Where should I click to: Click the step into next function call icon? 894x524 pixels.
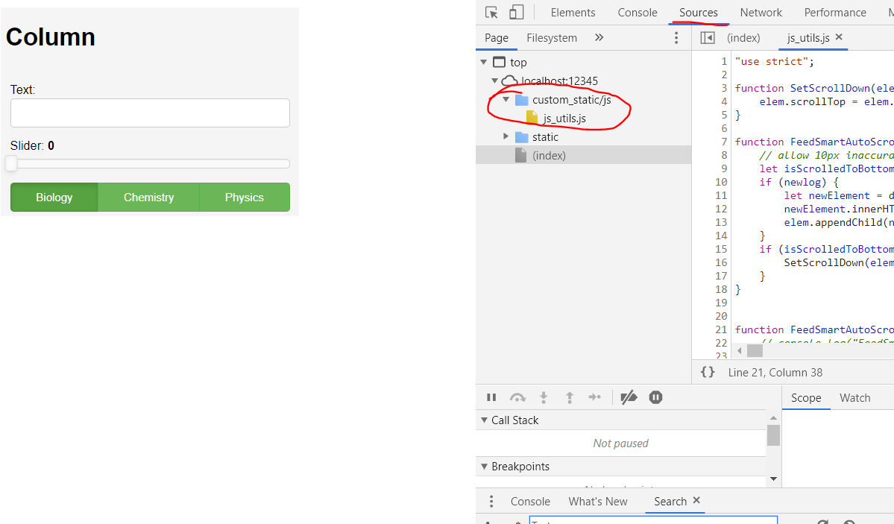(544, 397)
